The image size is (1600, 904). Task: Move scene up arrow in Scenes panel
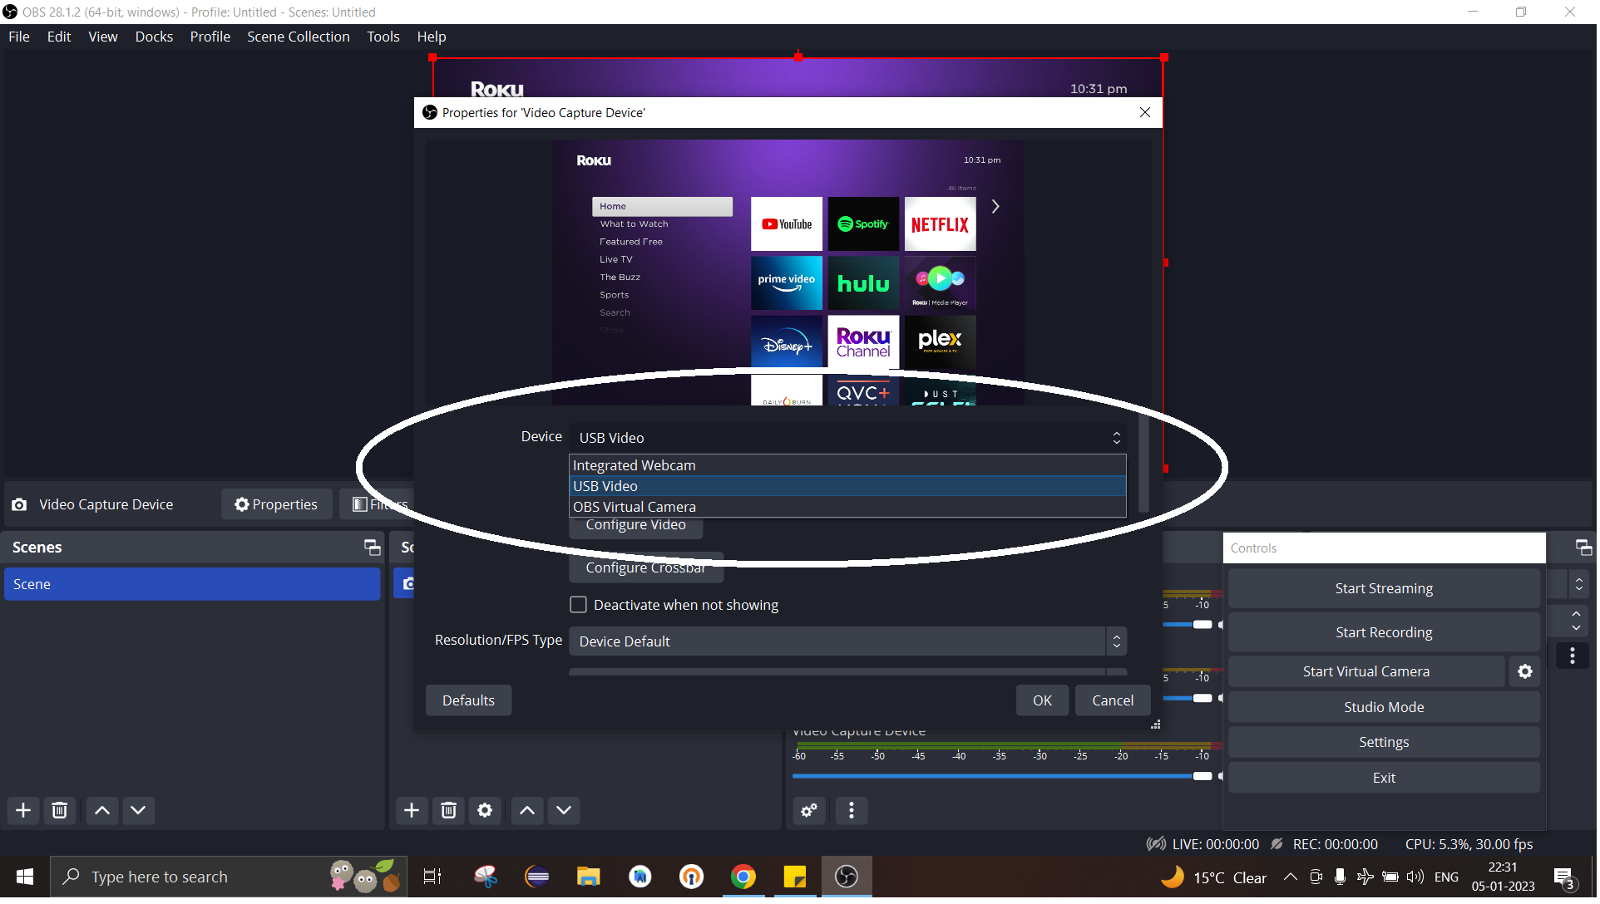(102, 811)
